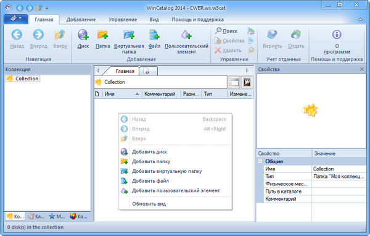The height and width of the screenshot is (236, 370).
Task: Click the Collection value in the Имя row
Action: pos(323,169)
